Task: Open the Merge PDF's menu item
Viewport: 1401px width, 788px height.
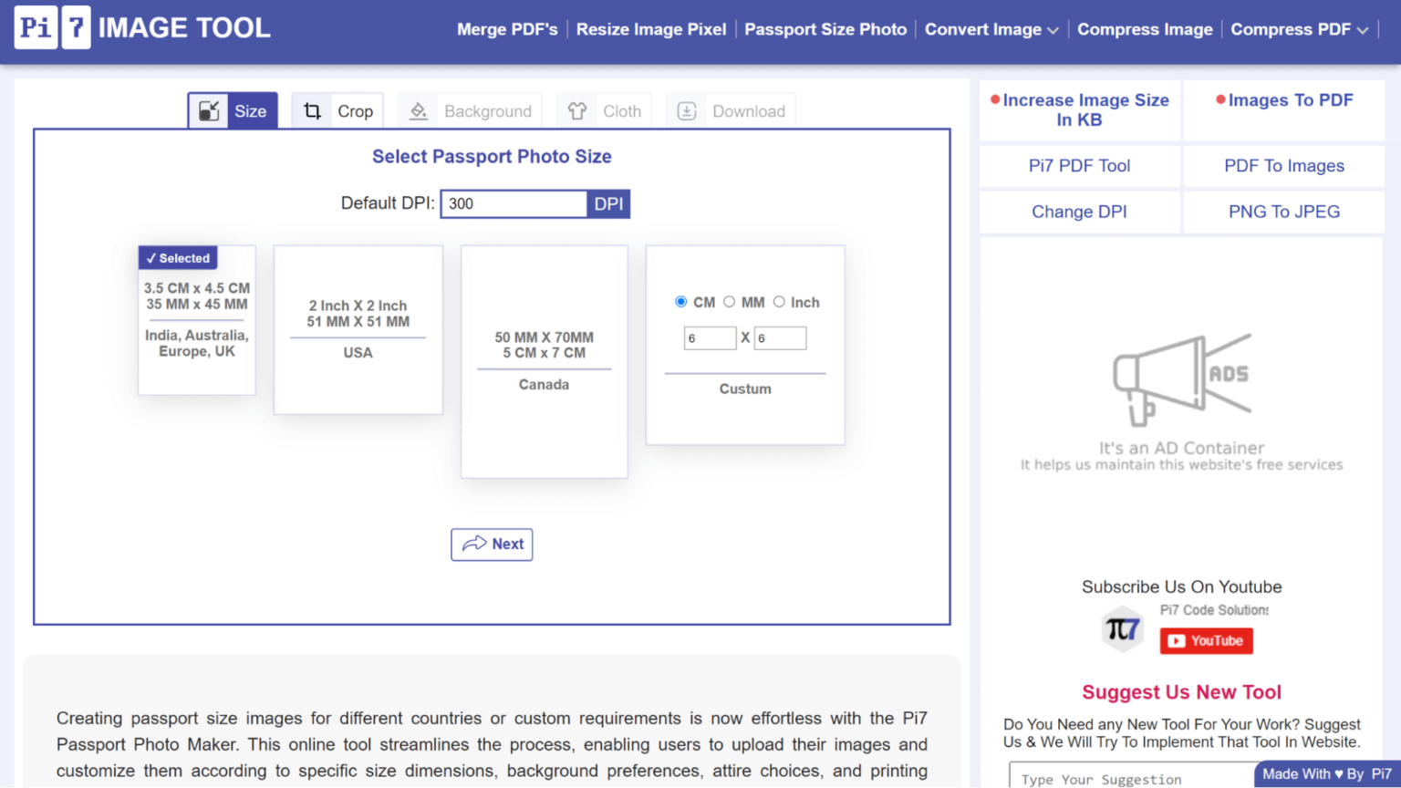Action: point(508,28)
